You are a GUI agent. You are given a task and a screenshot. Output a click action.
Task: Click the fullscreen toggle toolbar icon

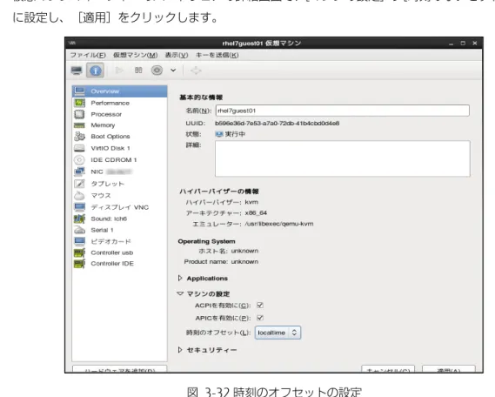196,71
